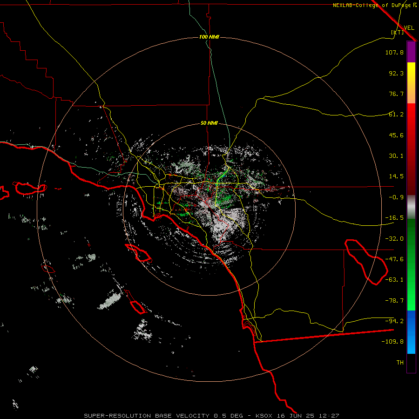The image size is (419, 419).
Task: Click the VEL legend heading
Action: [409, 28]
